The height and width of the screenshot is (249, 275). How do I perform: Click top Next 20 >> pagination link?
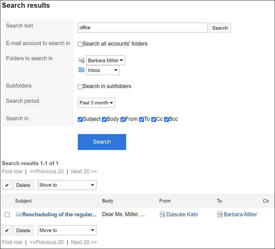[x=84, y=171]
